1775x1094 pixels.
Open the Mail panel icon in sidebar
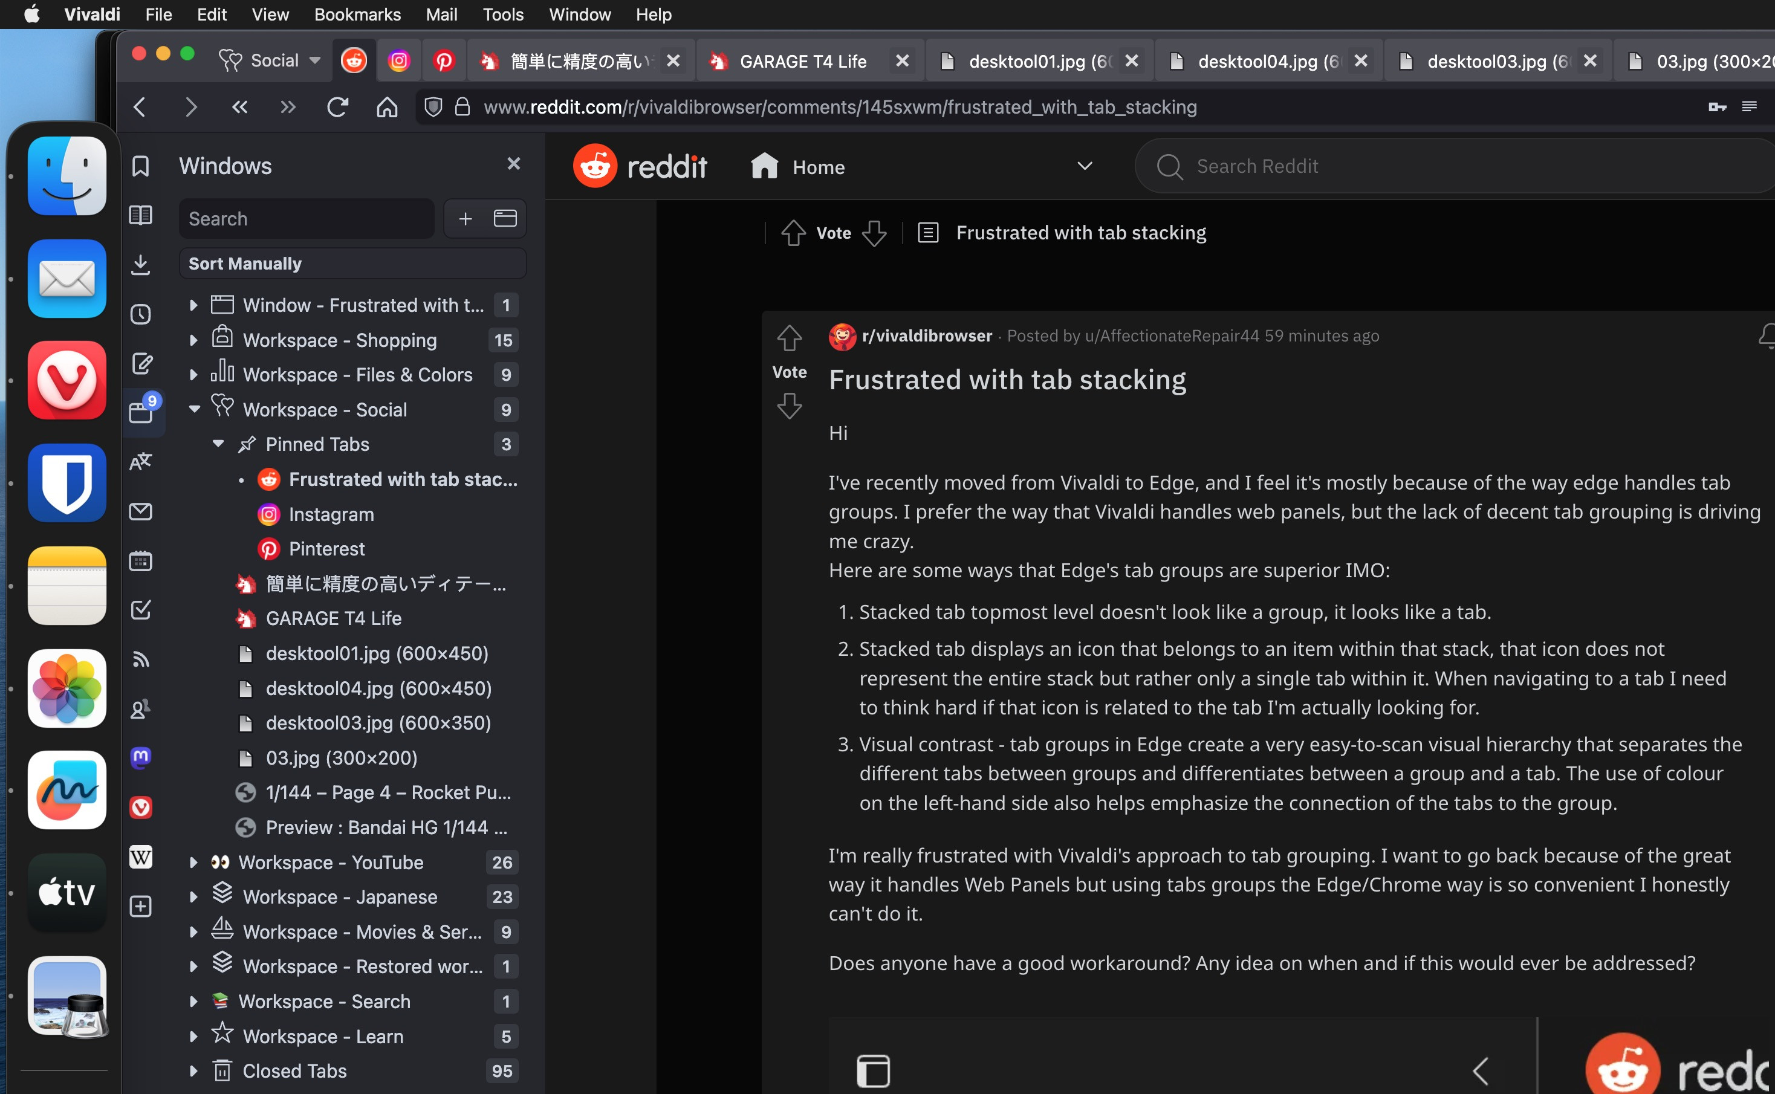(140, 511)
